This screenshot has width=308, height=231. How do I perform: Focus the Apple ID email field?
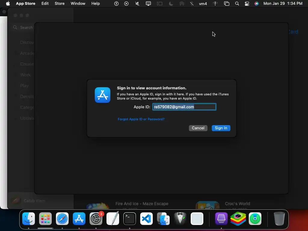point(184,107)
